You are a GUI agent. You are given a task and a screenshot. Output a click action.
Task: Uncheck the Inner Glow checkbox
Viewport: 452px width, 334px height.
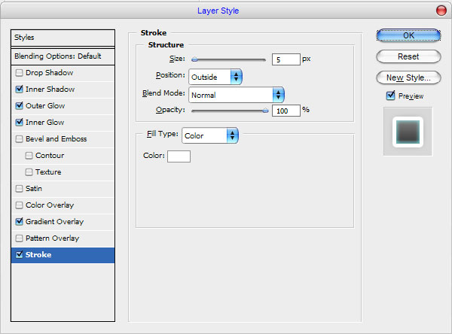[19, 123]
